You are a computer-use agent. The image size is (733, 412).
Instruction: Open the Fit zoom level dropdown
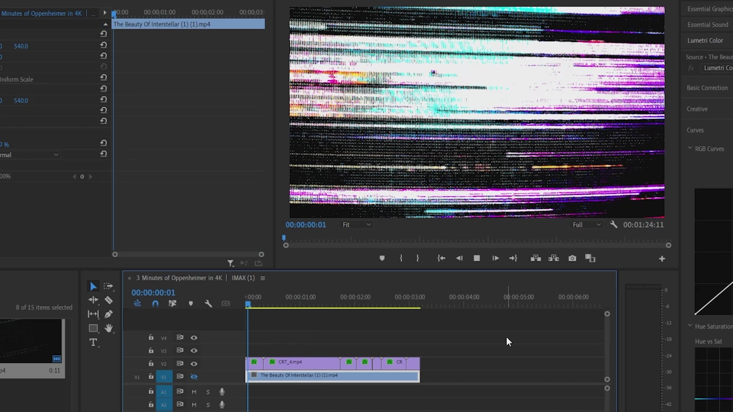pos(356,225)
